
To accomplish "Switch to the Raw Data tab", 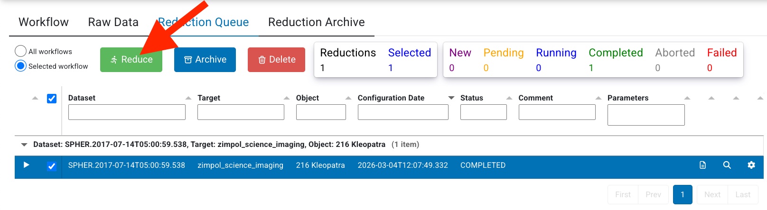I will 113,22.
